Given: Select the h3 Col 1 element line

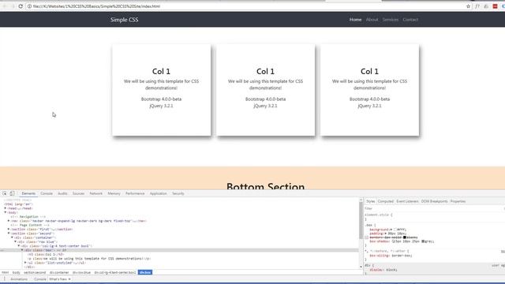Looking at the screenshot, I should coord(46,254).
